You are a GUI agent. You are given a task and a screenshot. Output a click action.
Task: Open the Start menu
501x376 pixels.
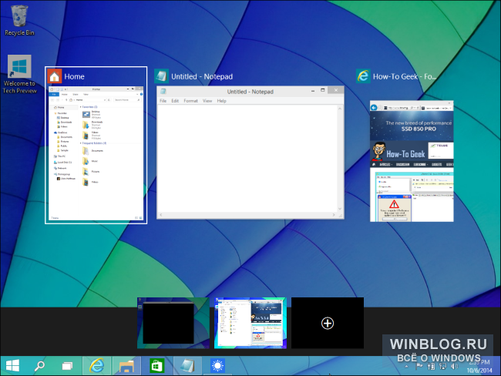tap(13, 366)
